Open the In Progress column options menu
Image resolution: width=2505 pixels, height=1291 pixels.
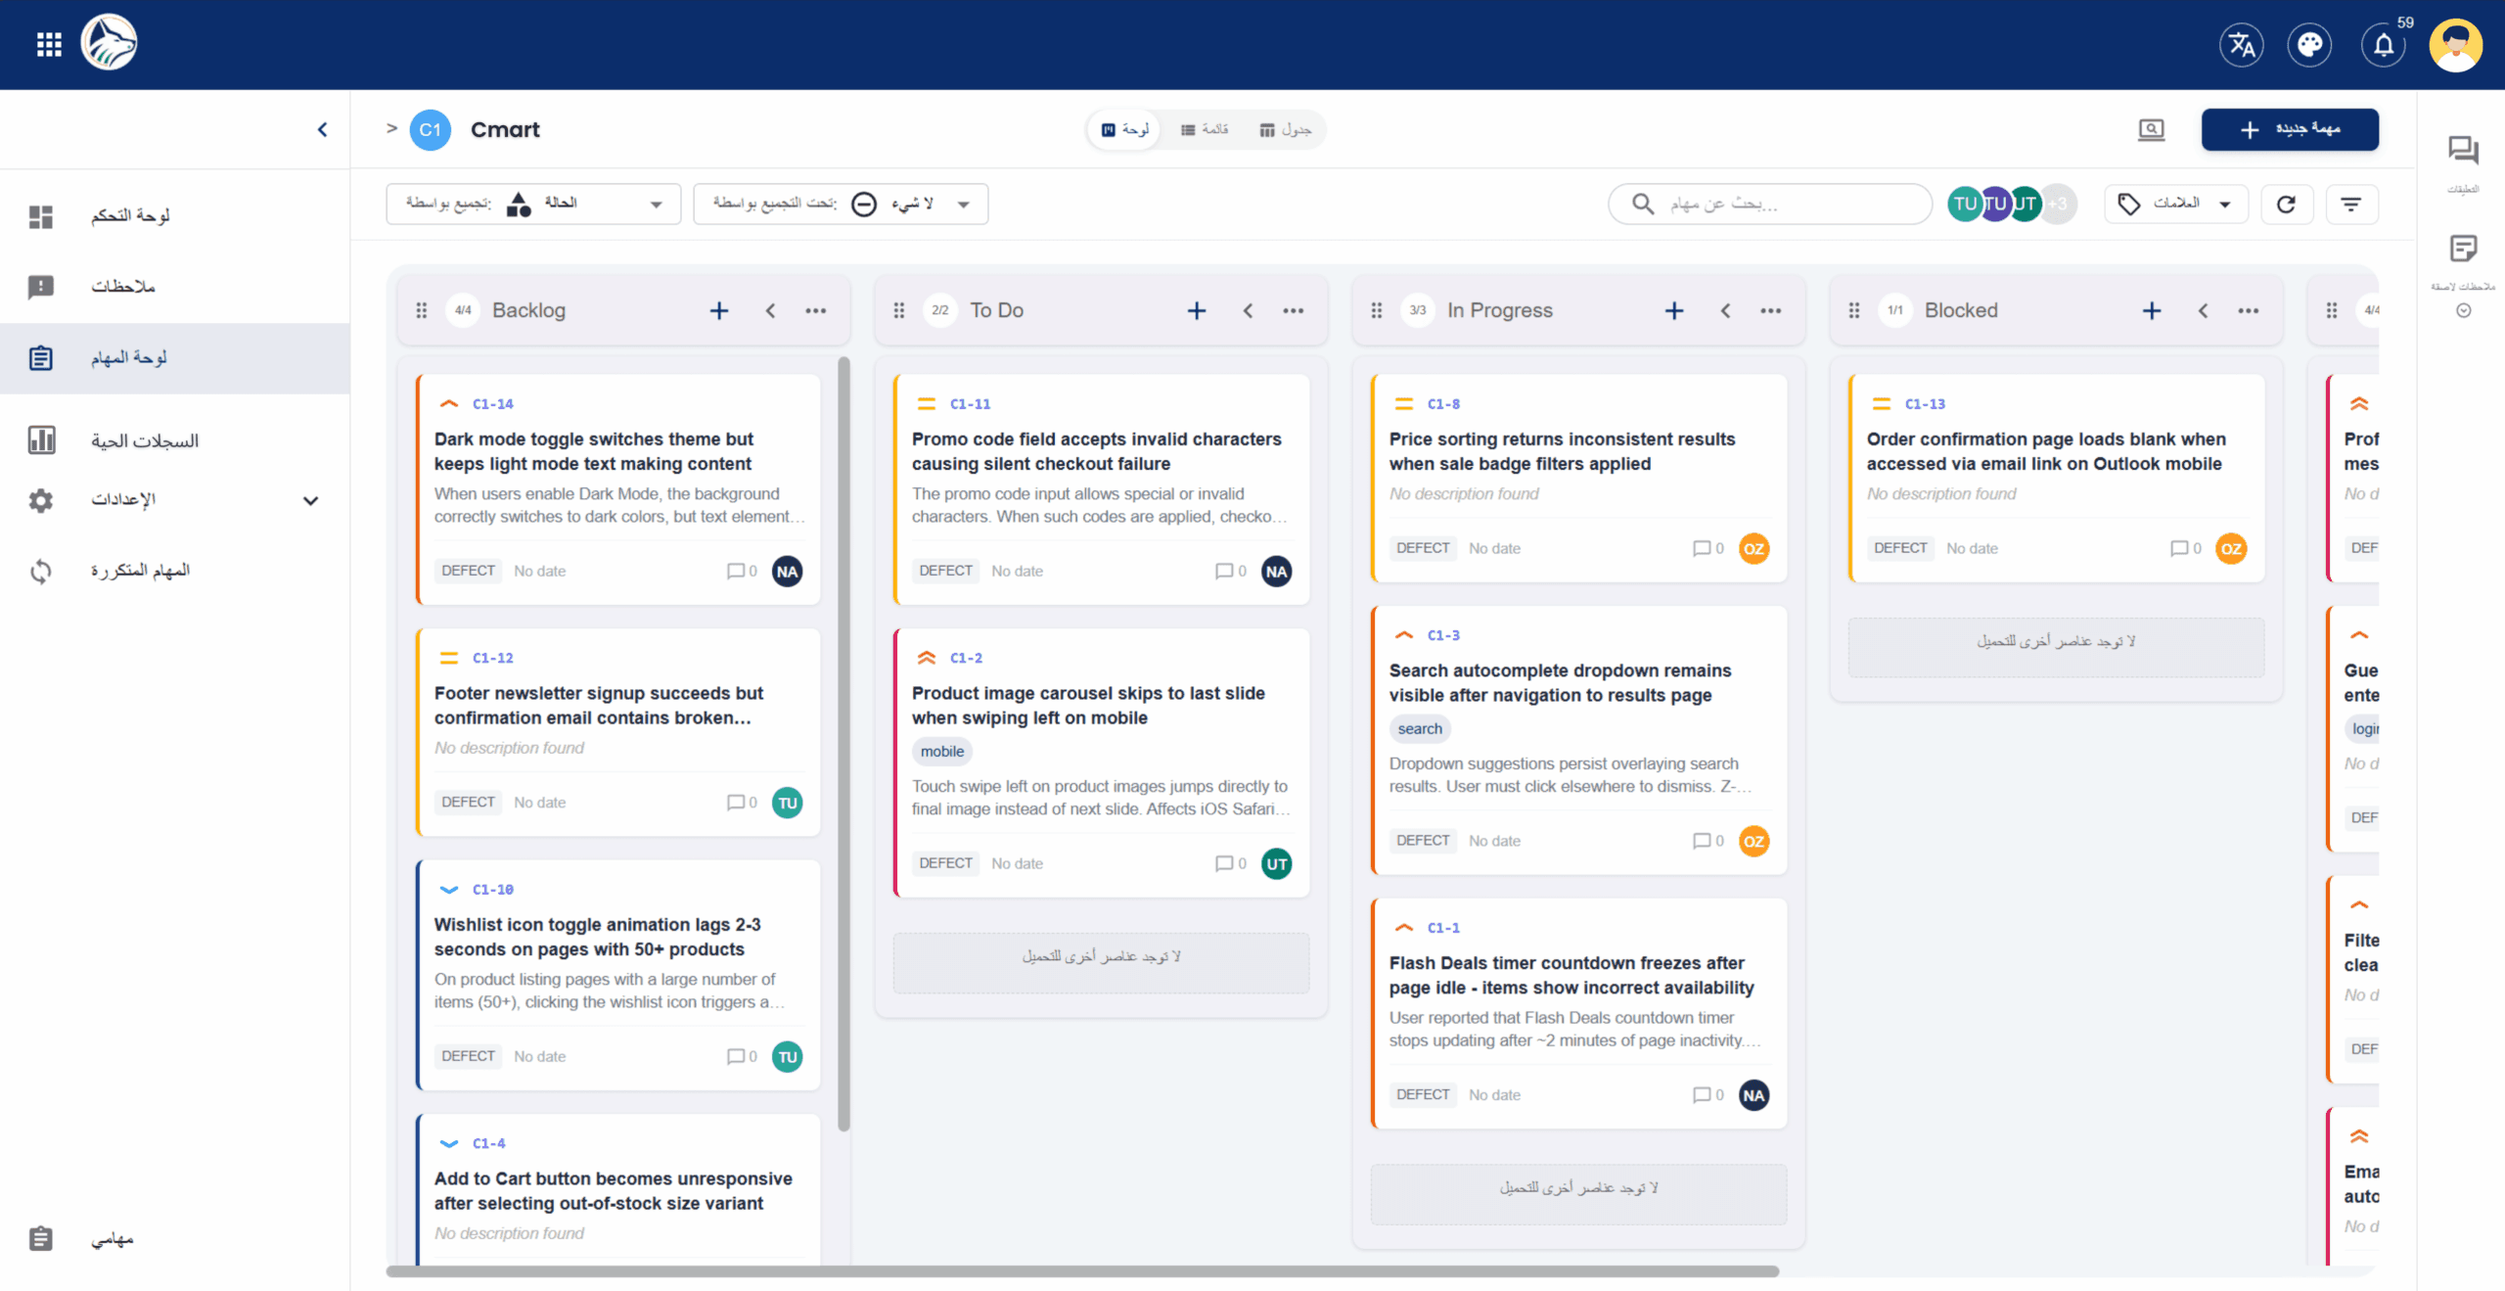tap(1770, 310)
